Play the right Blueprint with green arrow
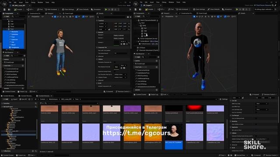280x157 pixels. 237,9
